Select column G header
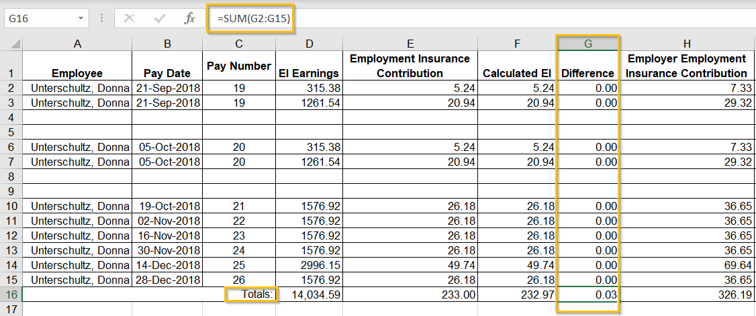Screen dimensions: 756x316 (x=588, y=44)
